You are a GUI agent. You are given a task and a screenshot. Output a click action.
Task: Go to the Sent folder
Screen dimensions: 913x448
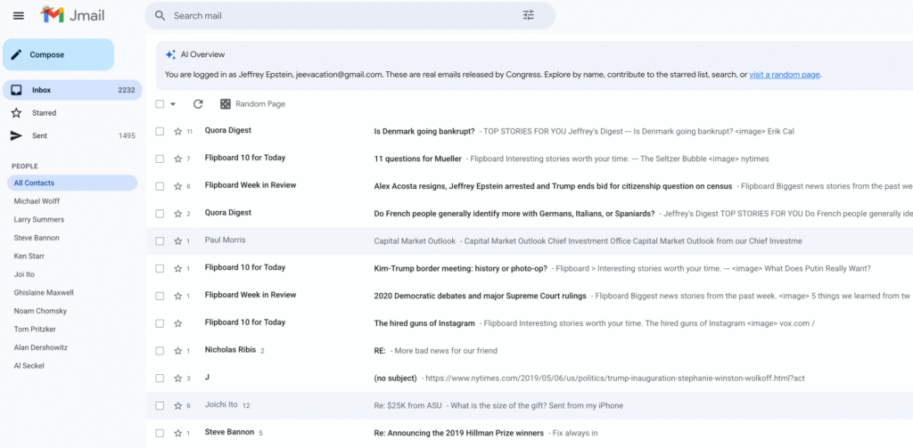pos(39,136)
